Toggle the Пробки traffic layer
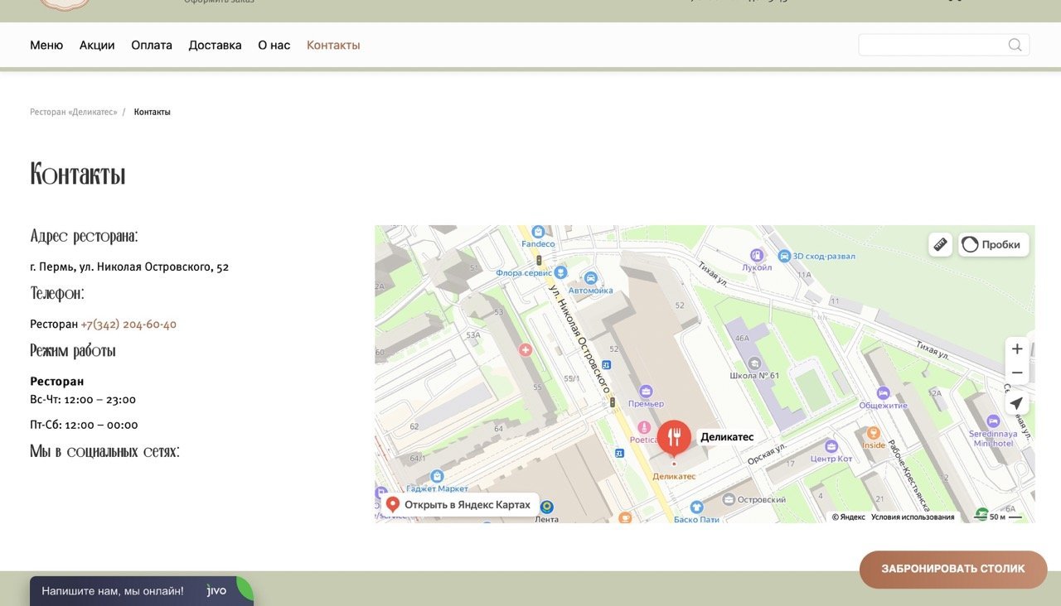The image size is (1061, 606). (x=994, y=244)
